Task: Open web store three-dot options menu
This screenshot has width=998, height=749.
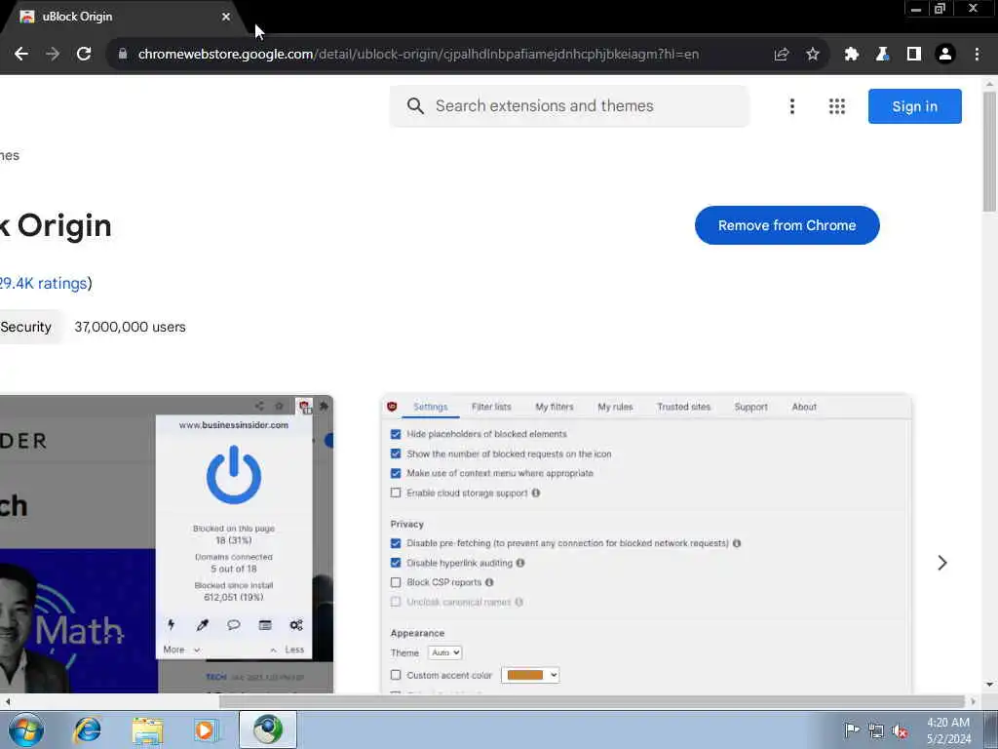Action: 792,106
